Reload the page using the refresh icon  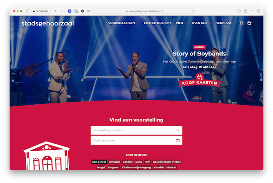click(193, 11)
